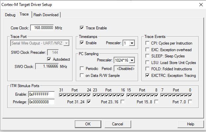This screenshot has height=132, width=206.
Task: Enable LSU: Load Store Unit Cycles
Action: pyautogui.click(x=147, y=62)
